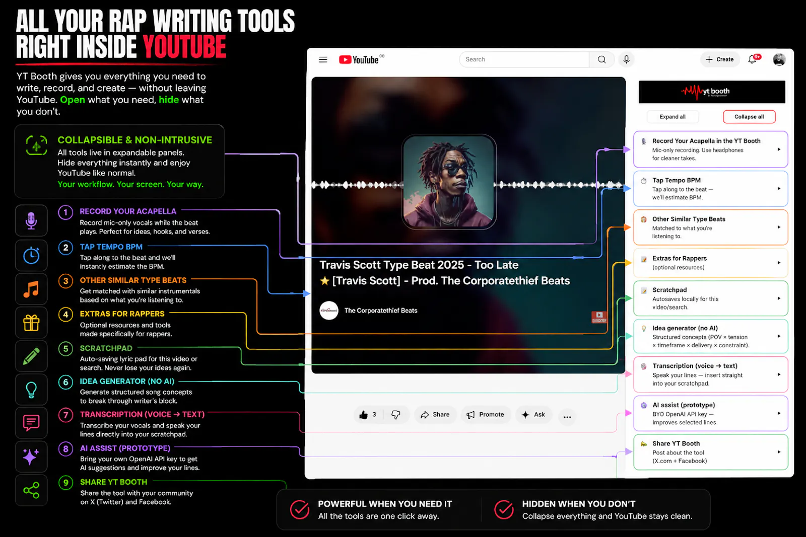The height and width of the screenshot is (537, 806).
Task: Click the collapsible panel icon with arrow
Action: [x=36, y=145]
